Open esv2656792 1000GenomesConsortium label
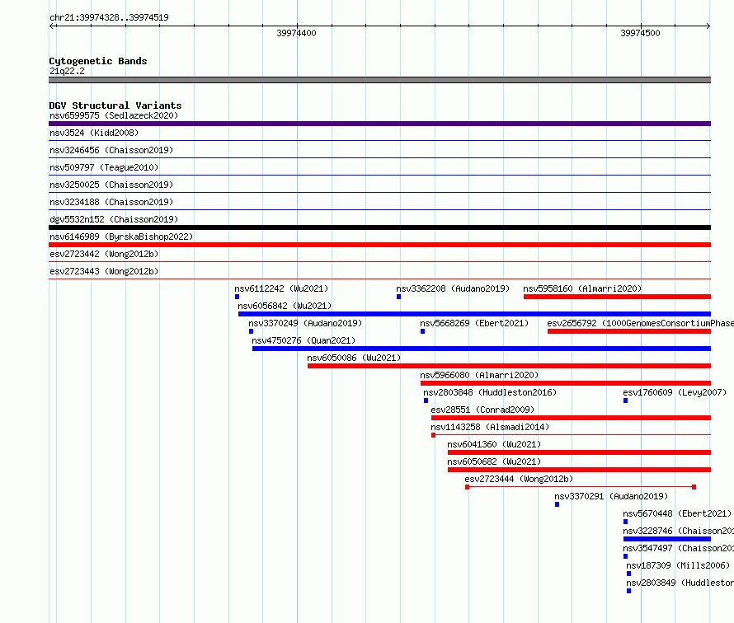This screenshot has width=734, height=623. [x=640, y=323]
